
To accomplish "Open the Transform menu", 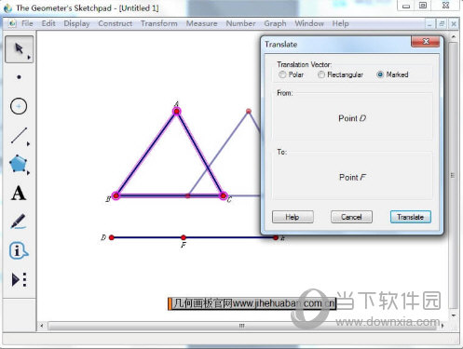I will click(x=159, y=23).
